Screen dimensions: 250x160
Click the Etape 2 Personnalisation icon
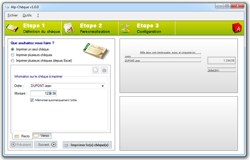[x=68, y=28]
